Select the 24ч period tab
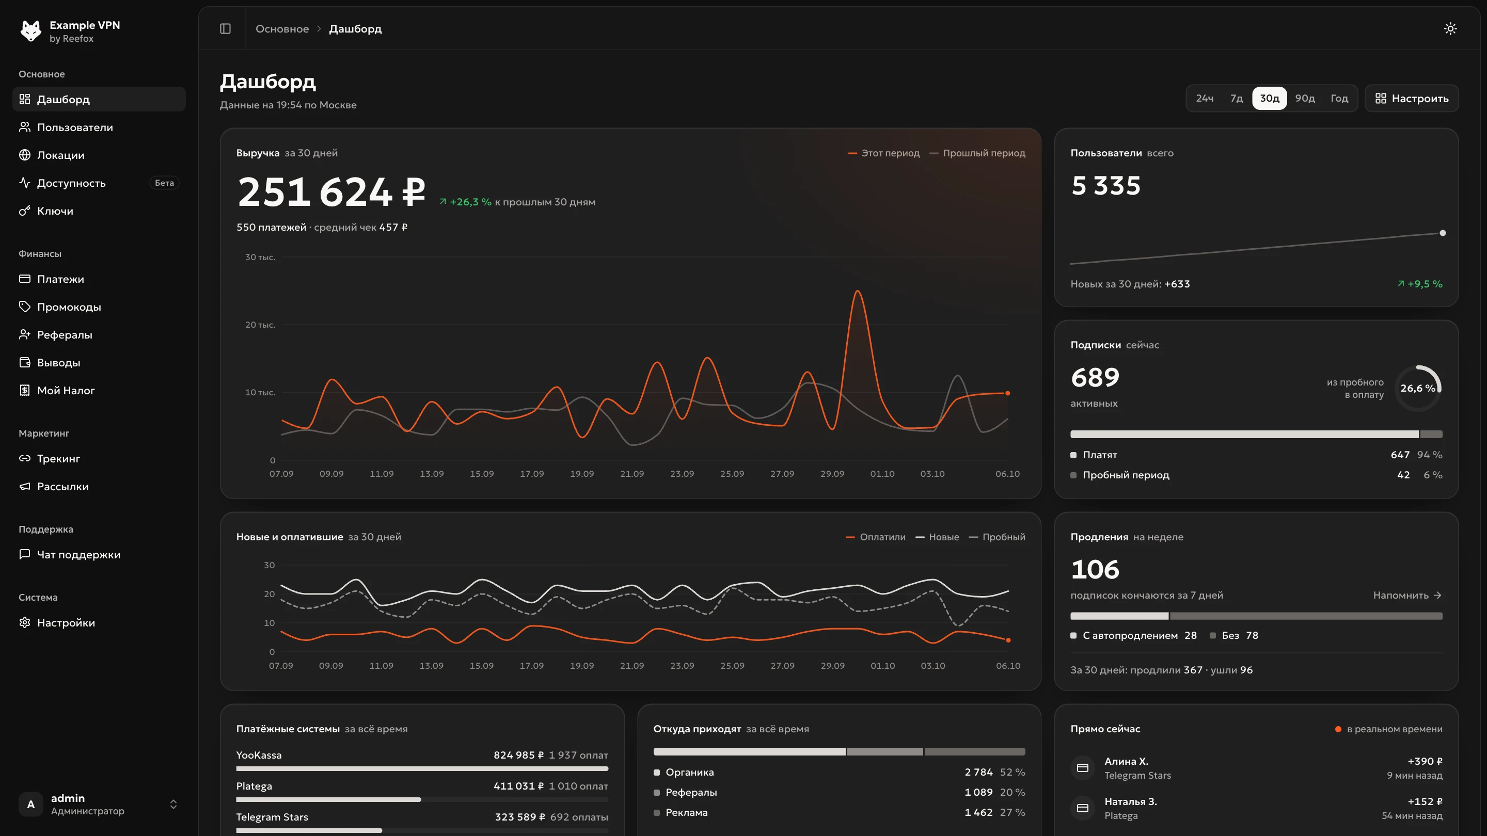The height and width of the screenshot is (836, 1487). tap(1204, 98)
